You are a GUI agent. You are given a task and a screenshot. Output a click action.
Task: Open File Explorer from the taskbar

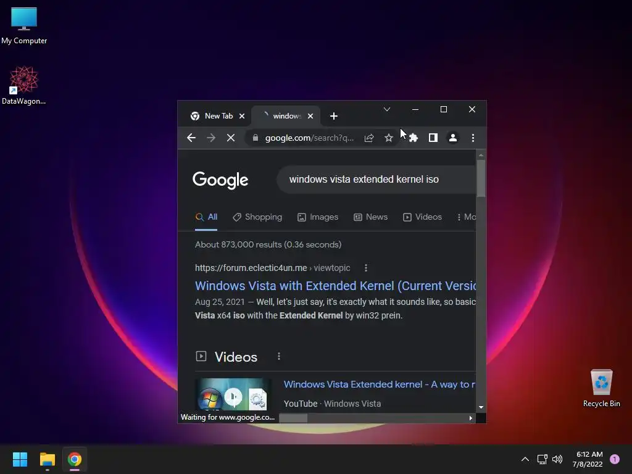point(47,459)
